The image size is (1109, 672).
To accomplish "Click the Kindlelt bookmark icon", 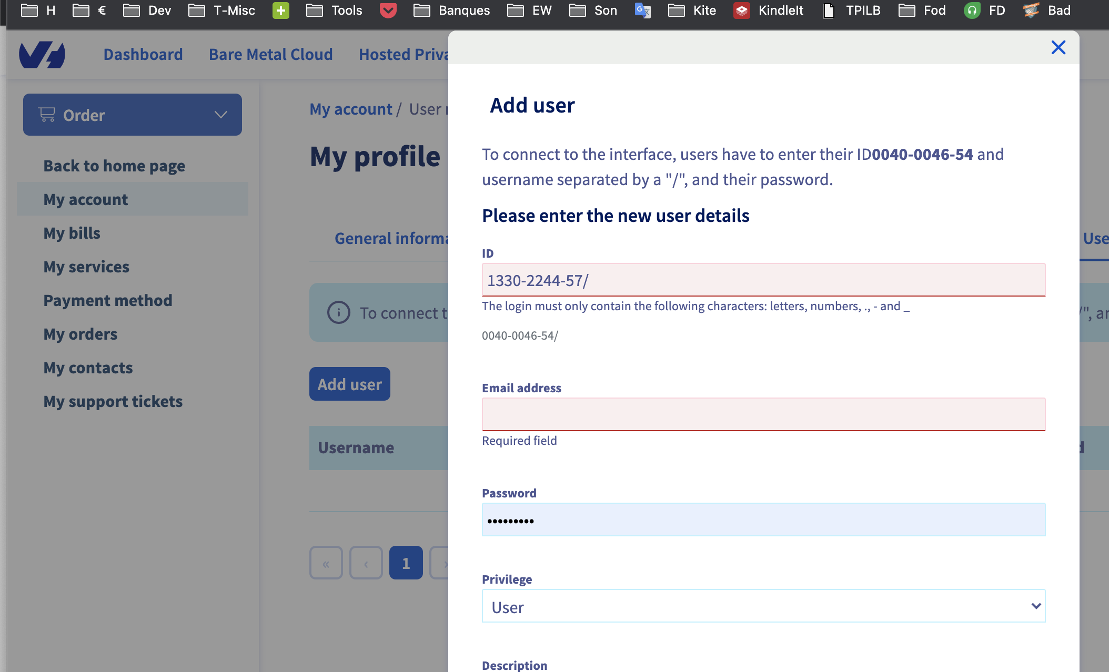I will (741, 11).
